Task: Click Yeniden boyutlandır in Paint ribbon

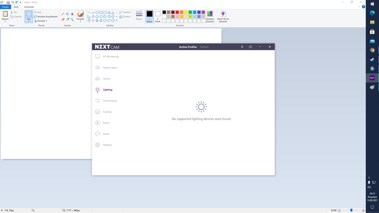Action: click(x=45, y=17)
